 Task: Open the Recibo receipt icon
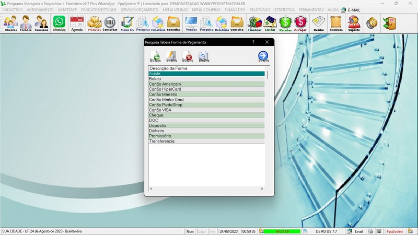coord(319,23)
